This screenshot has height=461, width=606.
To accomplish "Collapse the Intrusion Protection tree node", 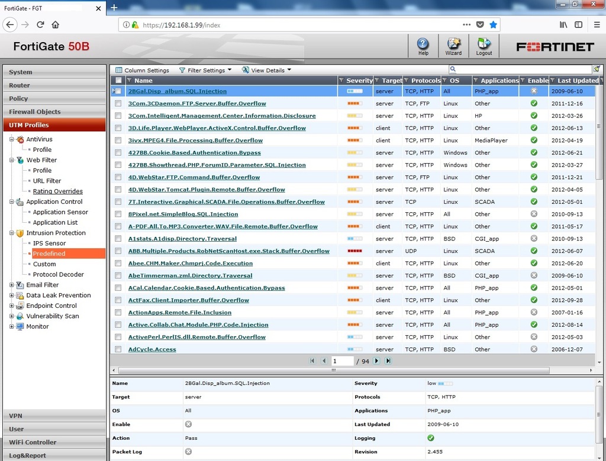I will [x=12, y=233].
